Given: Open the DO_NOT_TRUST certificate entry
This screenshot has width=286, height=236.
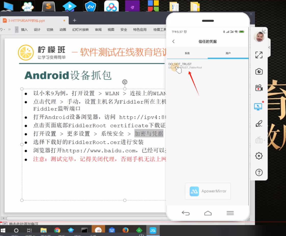Looking at the screenshot, I should tap(207, 66).
